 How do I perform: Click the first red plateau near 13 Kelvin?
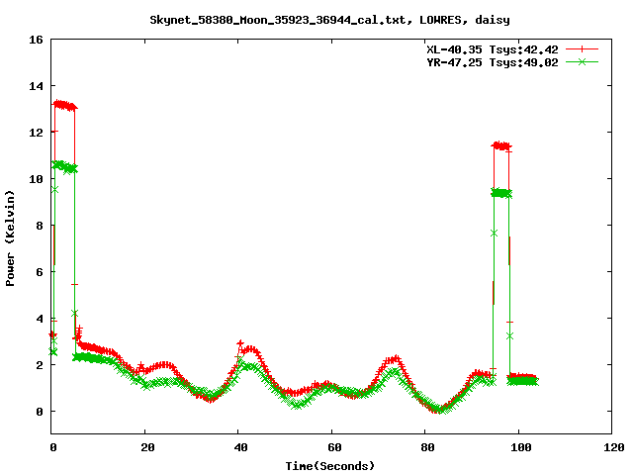(64, 105)
